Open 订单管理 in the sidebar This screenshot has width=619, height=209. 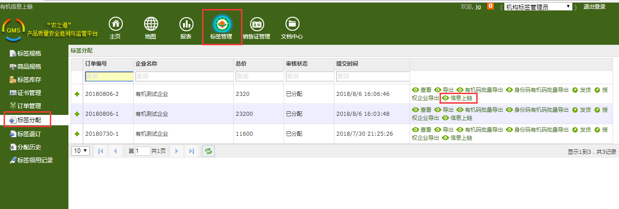click(x=29, y=106)
